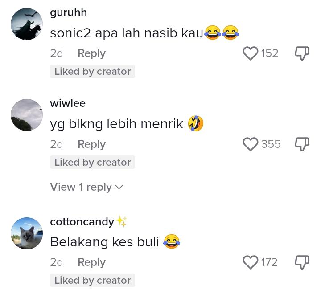
Task: Like cottoncandy's comment with the heart
Action: point(251,262)
